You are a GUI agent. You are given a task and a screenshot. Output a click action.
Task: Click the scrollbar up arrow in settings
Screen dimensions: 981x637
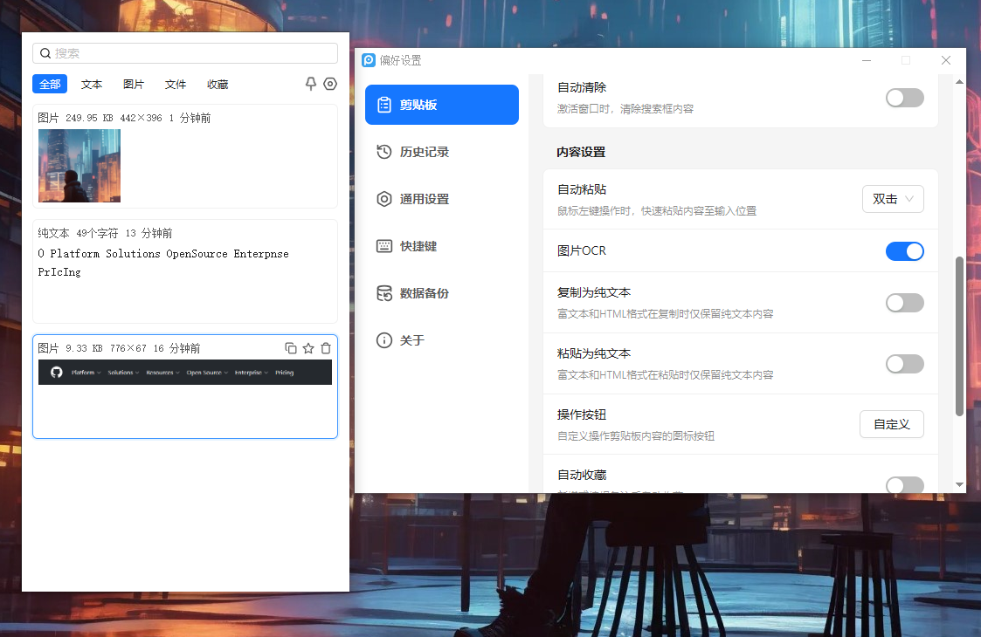[x=959, y=82]
